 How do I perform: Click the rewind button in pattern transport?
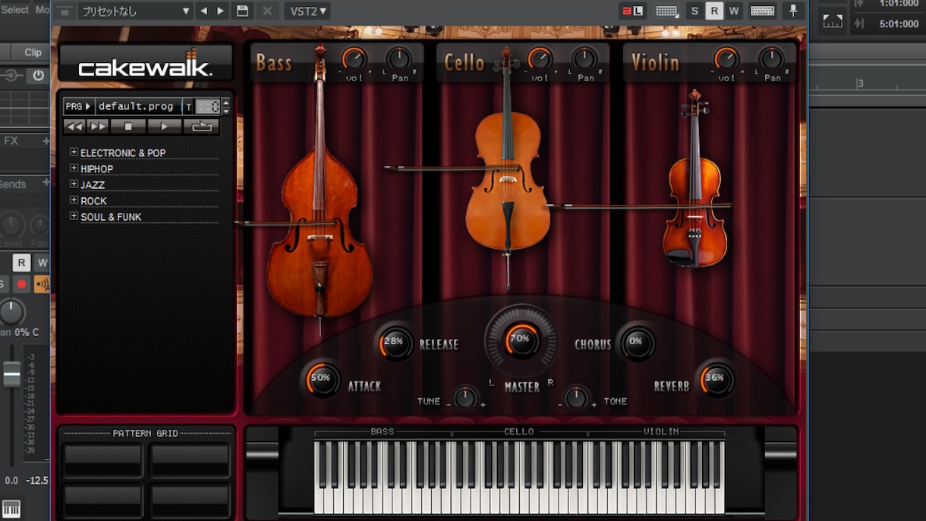click(74, 127)
